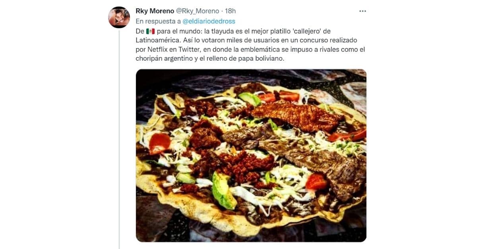The height and width of the screenshot is (249, 477).
Task: Open the @Rky_Moreno handle link
Action: click(x=198, y=11)
